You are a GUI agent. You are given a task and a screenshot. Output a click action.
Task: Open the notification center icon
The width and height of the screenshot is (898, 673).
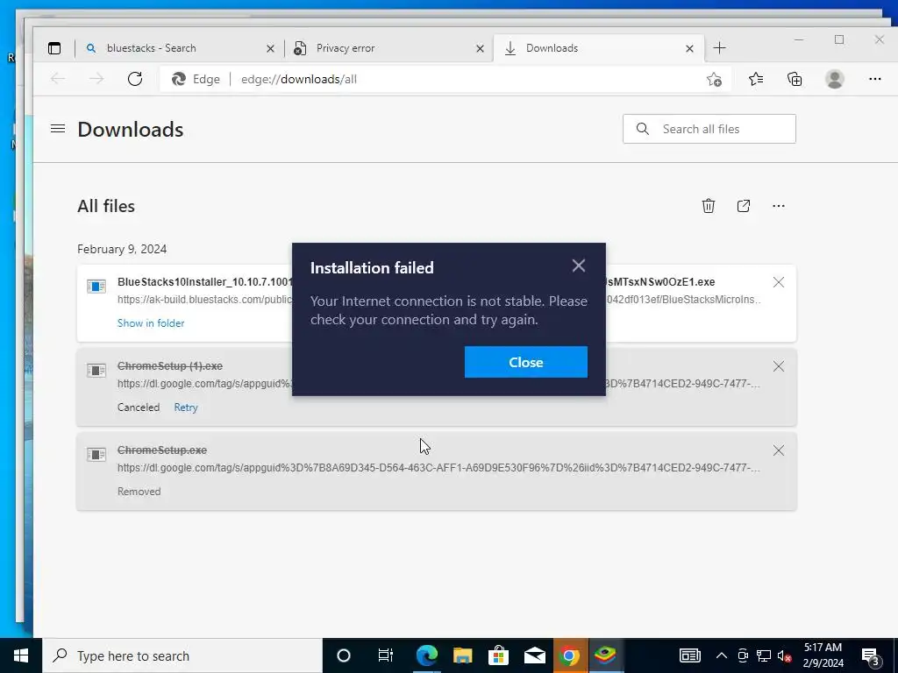pos(871,656)
